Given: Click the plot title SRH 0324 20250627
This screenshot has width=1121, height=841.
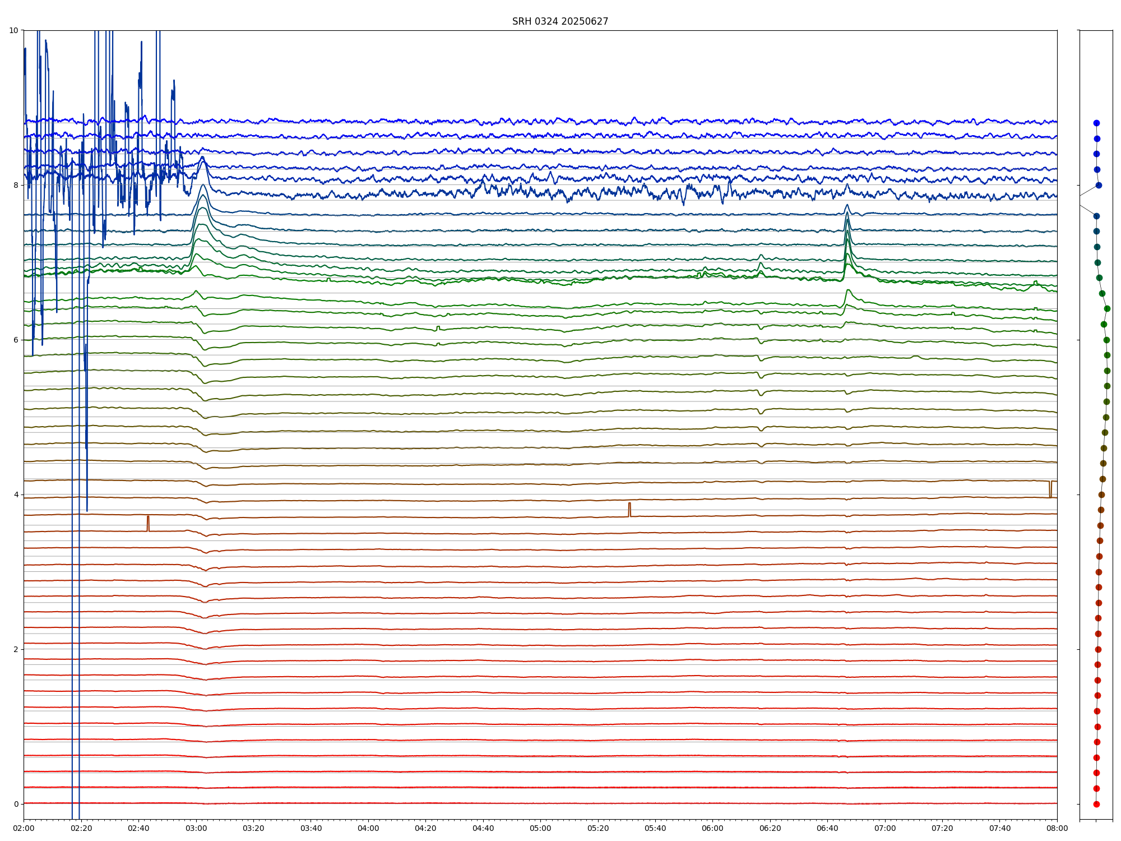Looking at the screenshot, I should point(559,21).
